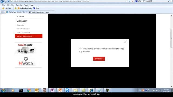Click the browser Back button
The height and width of the screenshot is (97, 173).
tap(2, 1)
